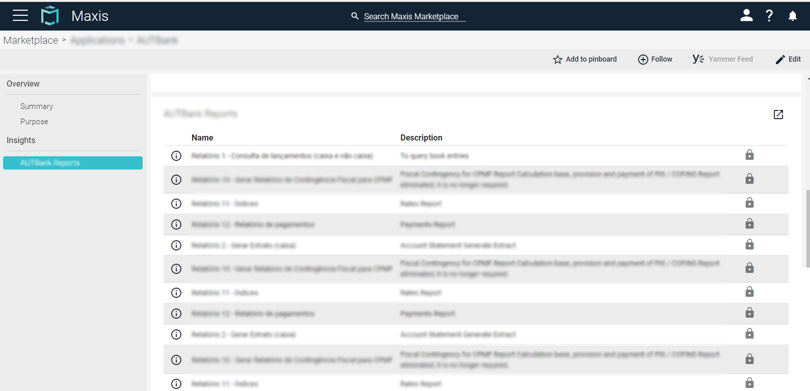Go to Marketplace breadcrumb

pyautogui.click(x=31, y=40)
